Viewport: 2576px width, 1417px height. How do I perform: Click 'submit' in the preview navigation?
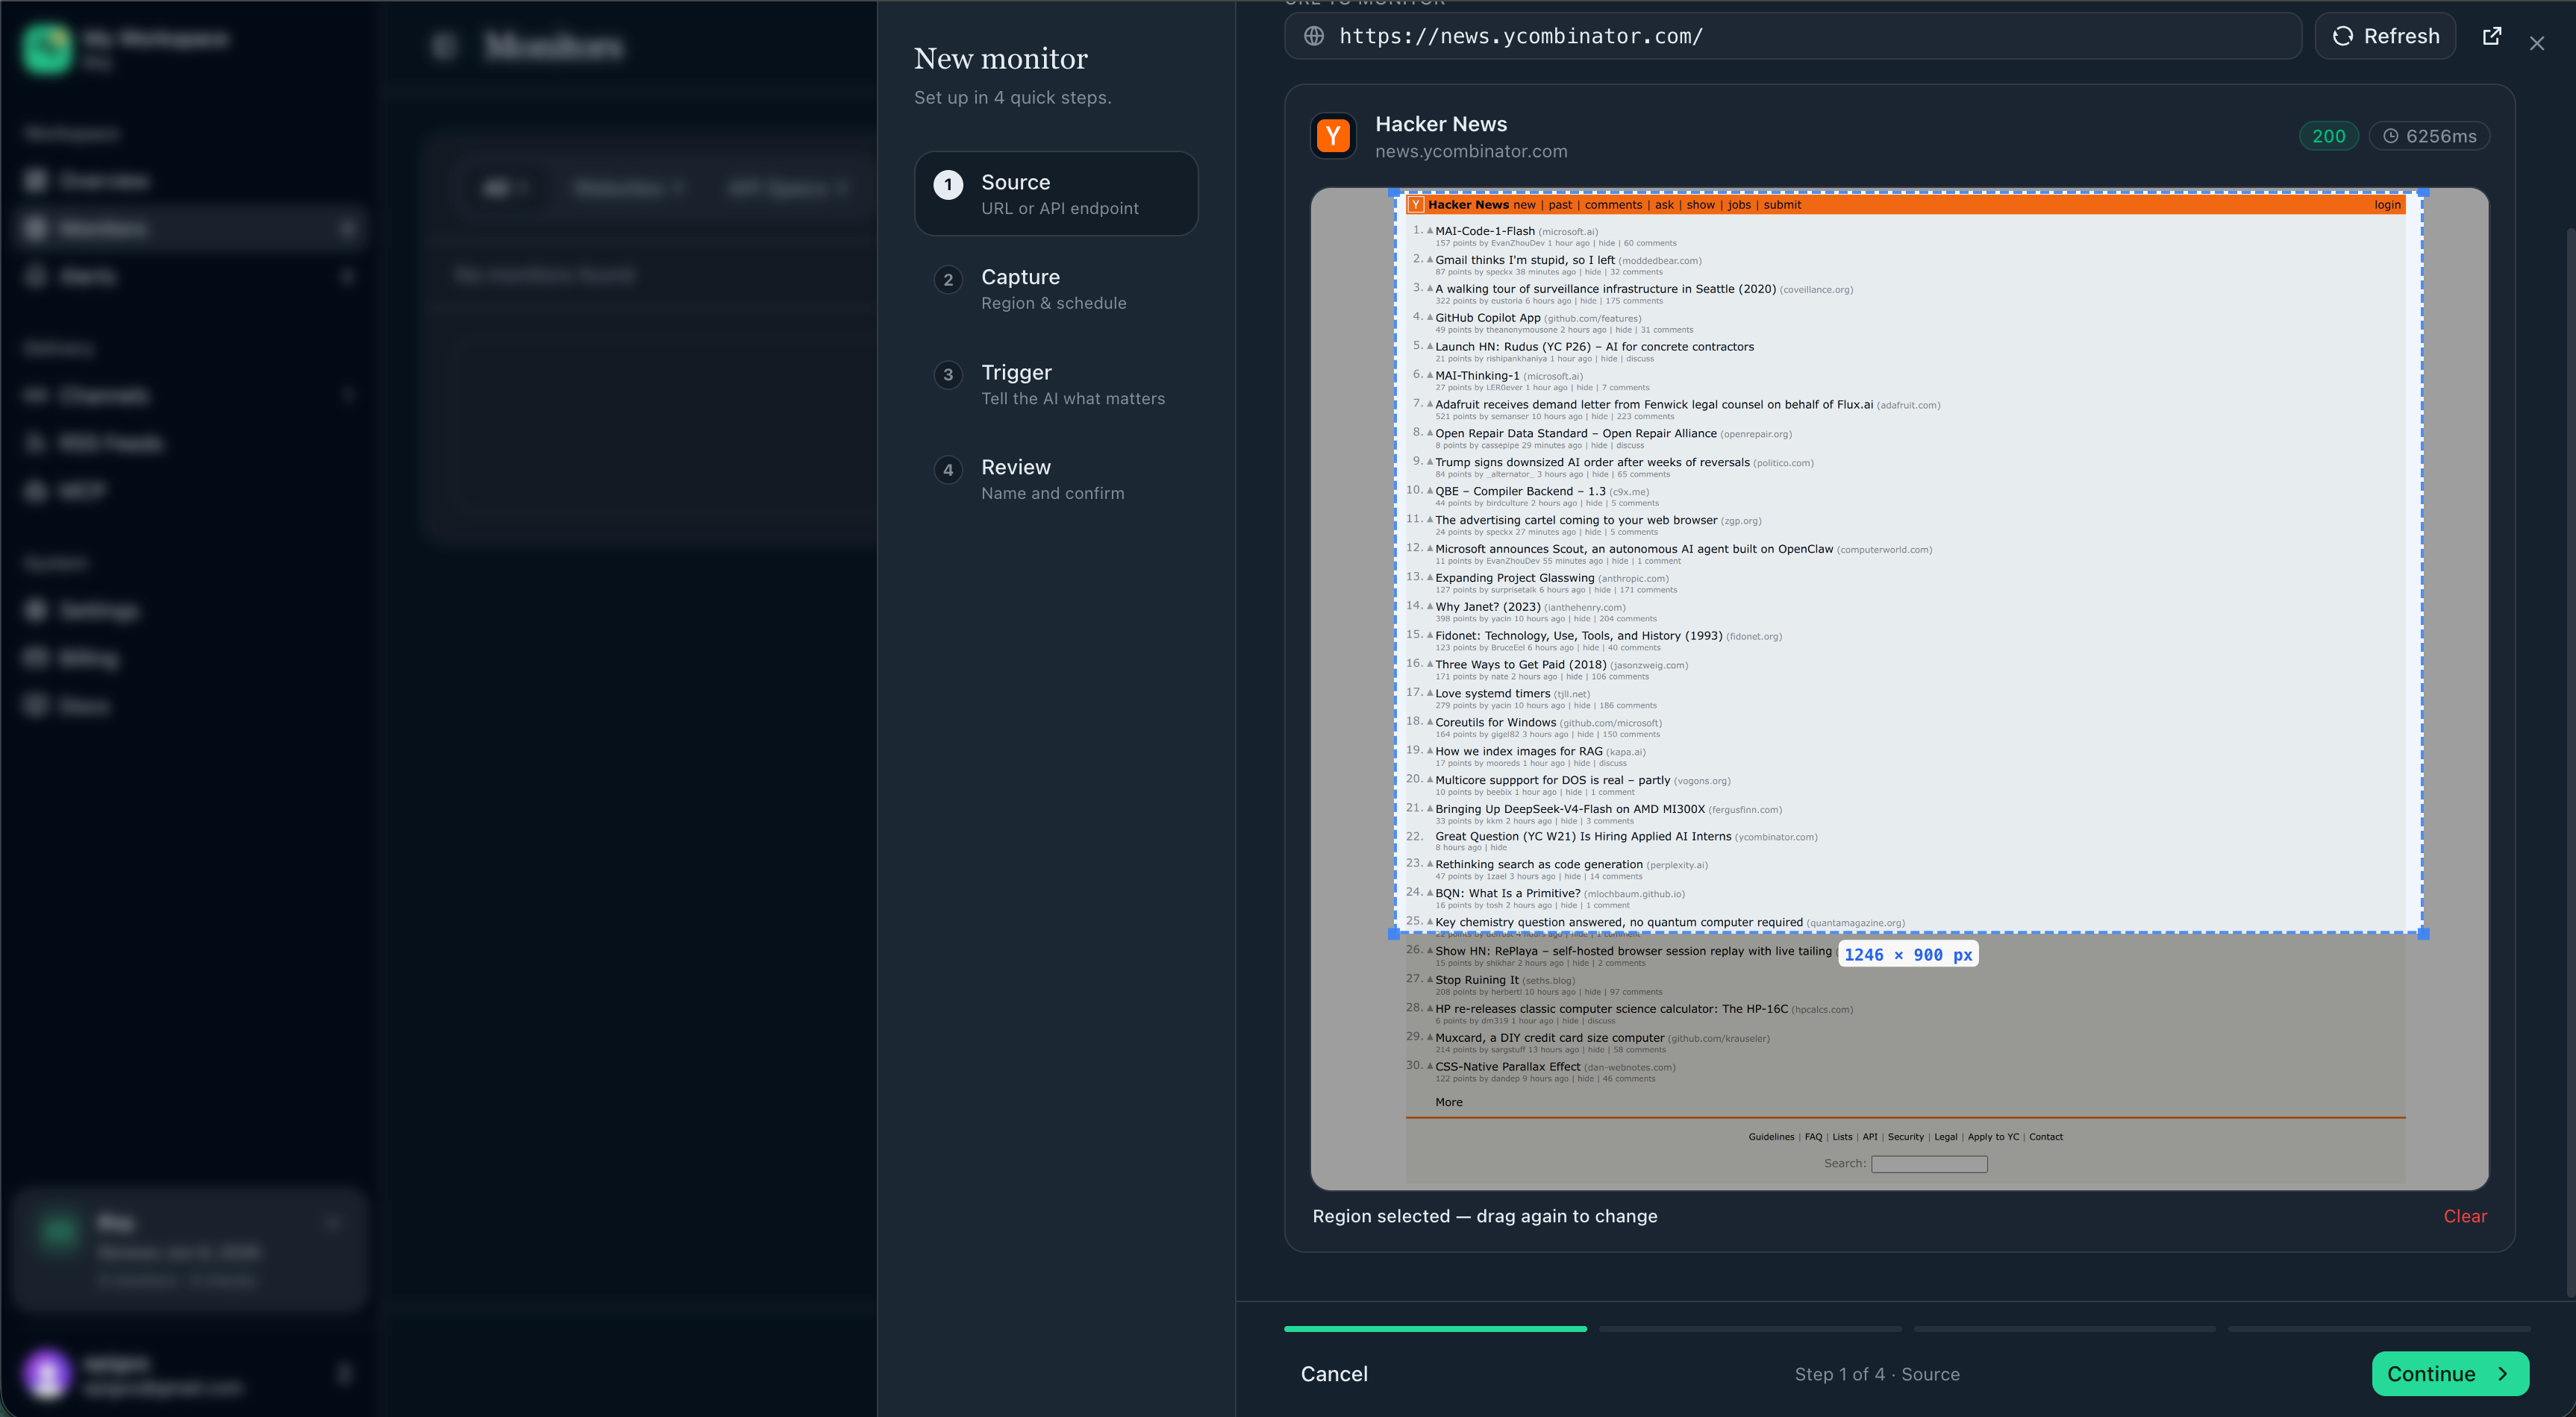point(1782,205)
